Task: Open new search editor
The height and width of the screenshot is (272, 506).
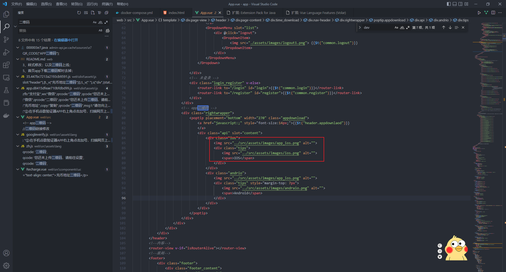Action: click(x=93, y=13)
